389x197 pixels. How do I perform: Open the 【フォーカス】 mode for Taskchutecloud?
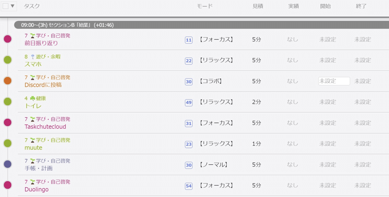point(216,123)
